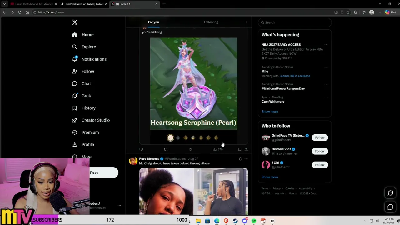The image size is (400, 225).
Task: Like the Heartsong Seraphine post
Action: (x=190, y=149)
